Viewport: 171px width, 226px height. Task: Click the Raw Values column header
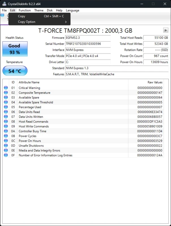coord(155,82)
